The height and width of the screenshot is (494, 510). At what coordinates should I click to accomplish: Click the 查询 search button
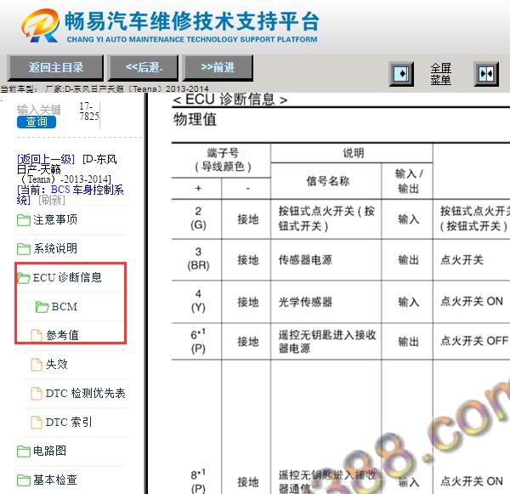click(x=37, y=122)
